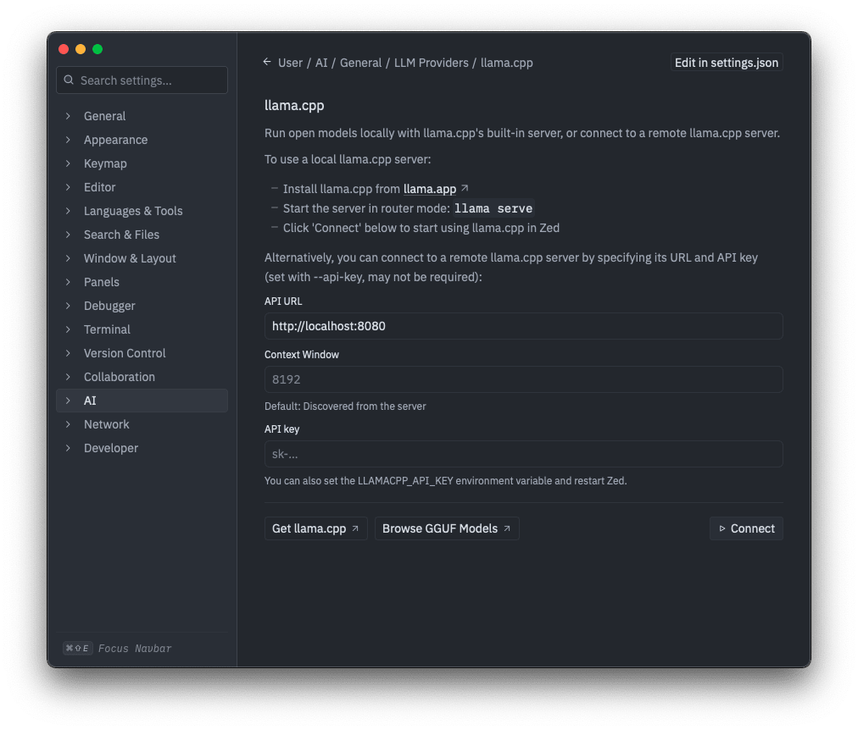
Task: Expand the Languages & Tools chevron
Action: [x=68, y=211]
